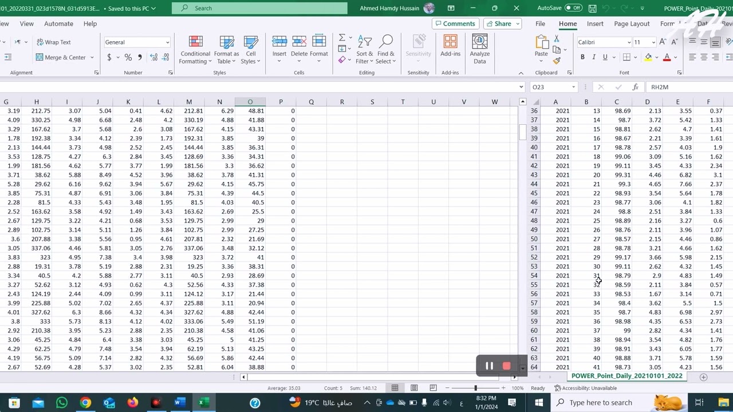Collapse the ribbon with the chevron
Viewport: 733px width, 412px height.
click(x=521, y=73)
